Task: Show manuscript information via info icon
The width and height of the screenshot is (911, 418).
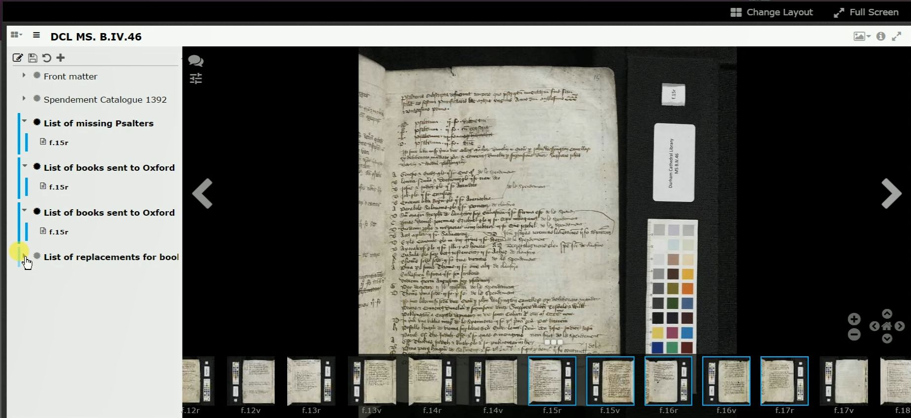Action: 881,36
